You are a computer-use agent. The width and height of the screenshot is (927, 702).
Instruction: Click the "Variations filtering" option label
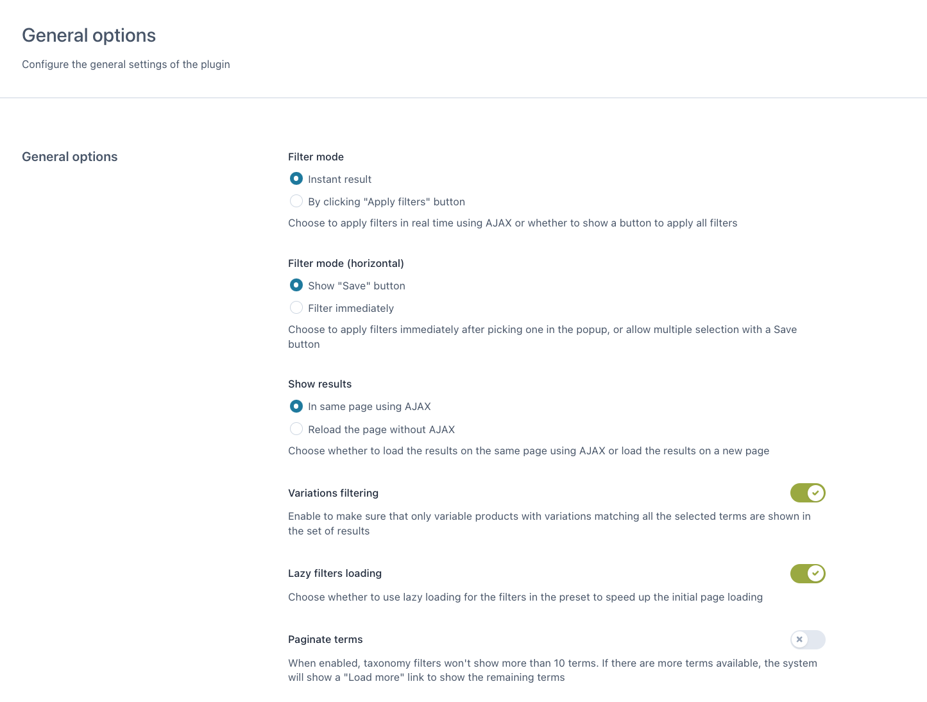point(333,493)
